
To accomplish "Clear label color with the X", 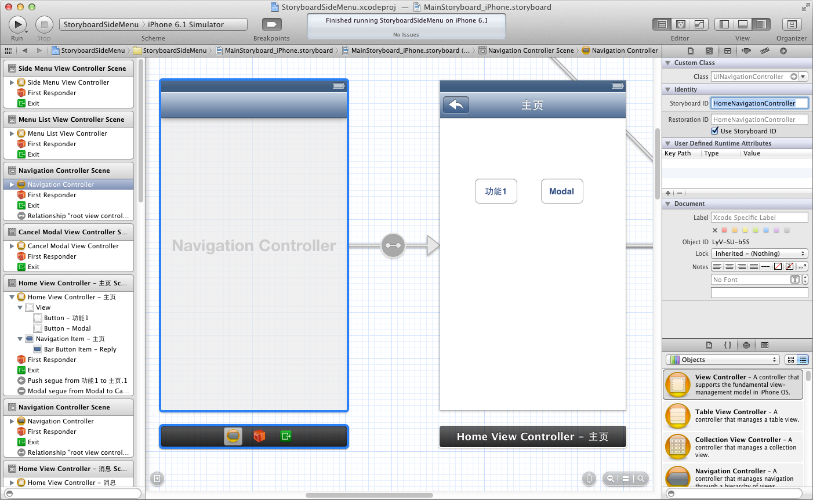I will pyautogui.click(x=715, y=230).
